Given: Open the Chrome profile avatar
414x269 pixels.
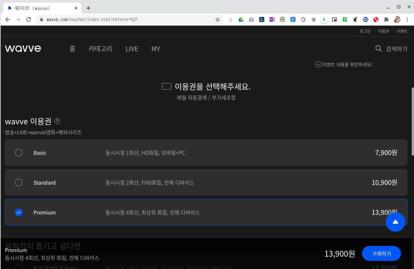Looking at the screenshot, I should click(397, 19).
